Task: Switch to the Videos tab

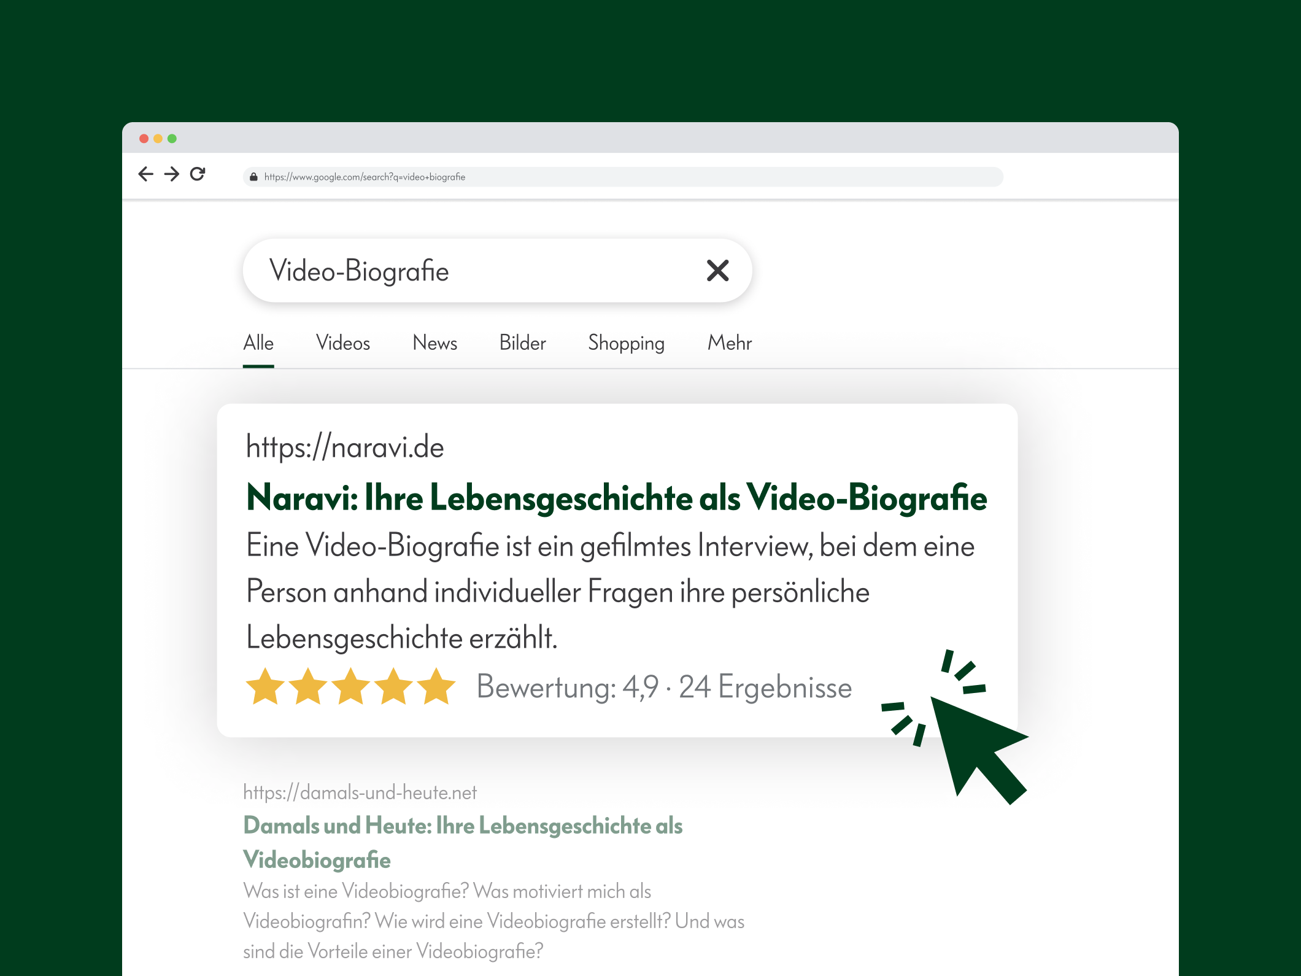Action: point(343,343)
